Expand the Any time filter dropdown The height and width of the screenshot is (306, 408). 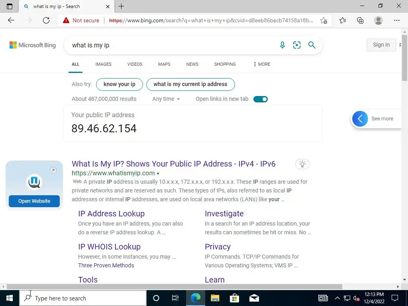click(x=166, y=99)
